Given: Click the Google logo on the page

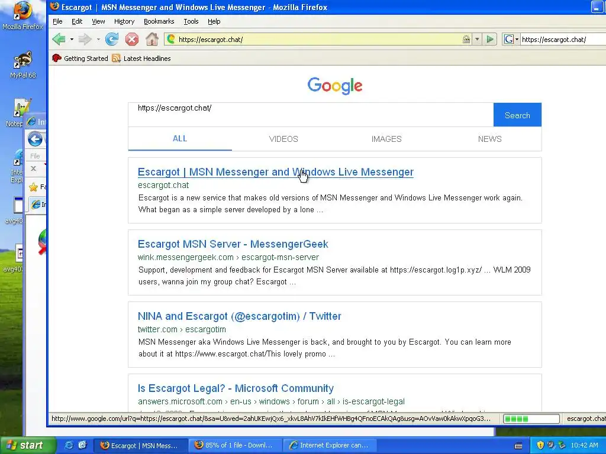Looking at the screenshot, I should coord(335,86).
